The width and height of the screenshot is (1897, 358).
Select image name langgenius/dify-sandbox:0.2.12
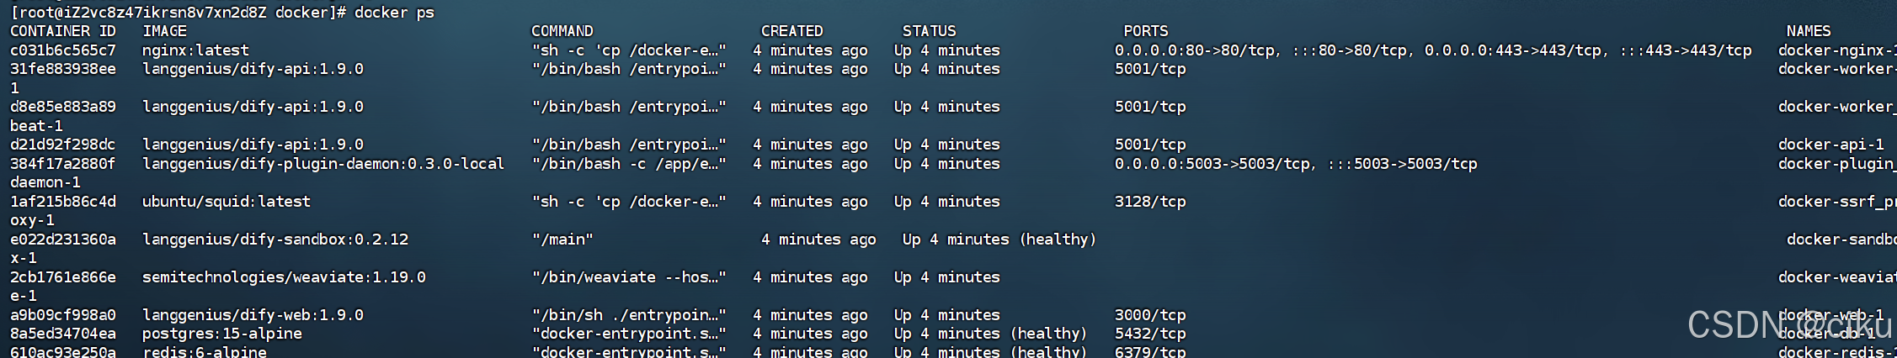[x=275, y=240]
